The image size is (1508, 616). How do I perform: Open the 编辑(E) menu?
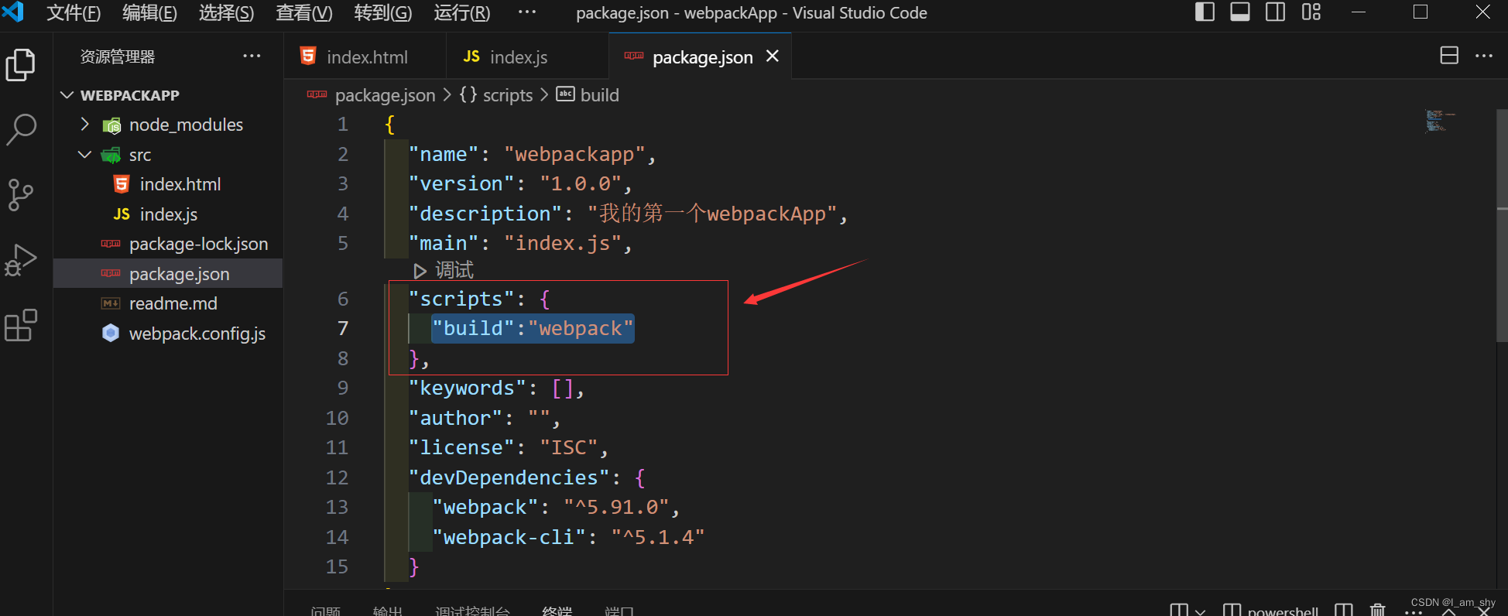150,13
